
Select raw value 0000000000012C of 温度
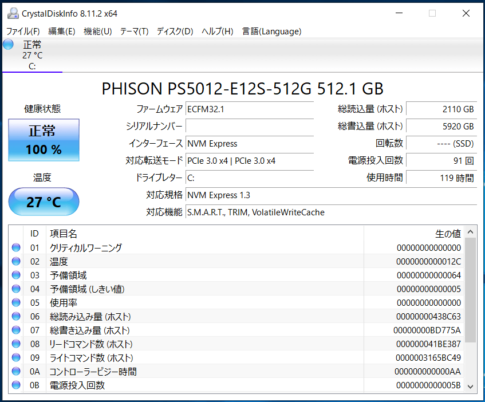click(428, 262)
